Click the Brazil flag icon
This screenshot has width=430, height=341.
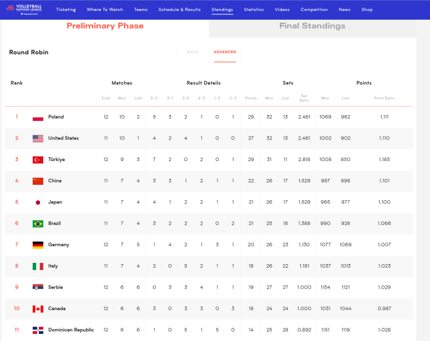[38, 224]
